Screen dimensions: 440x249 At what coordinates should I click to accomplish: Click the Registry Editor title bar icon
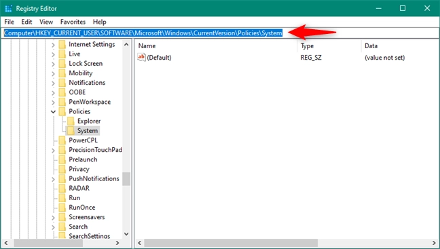point(8,9)
